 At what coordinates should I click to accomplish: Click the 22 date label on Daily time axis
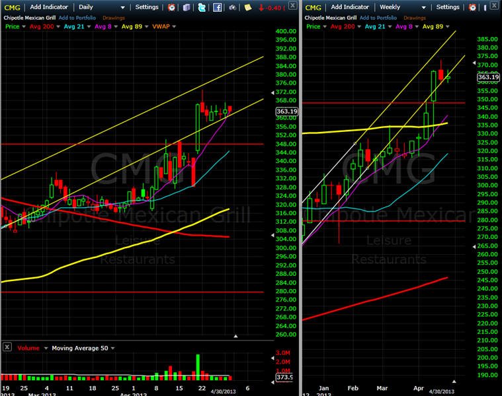(x=202, y=388)
